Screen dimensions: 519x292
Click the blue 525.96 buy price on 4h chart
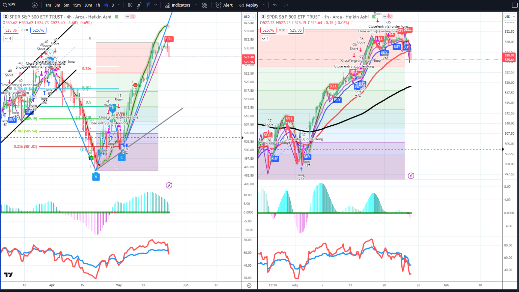tap(38, 30)
